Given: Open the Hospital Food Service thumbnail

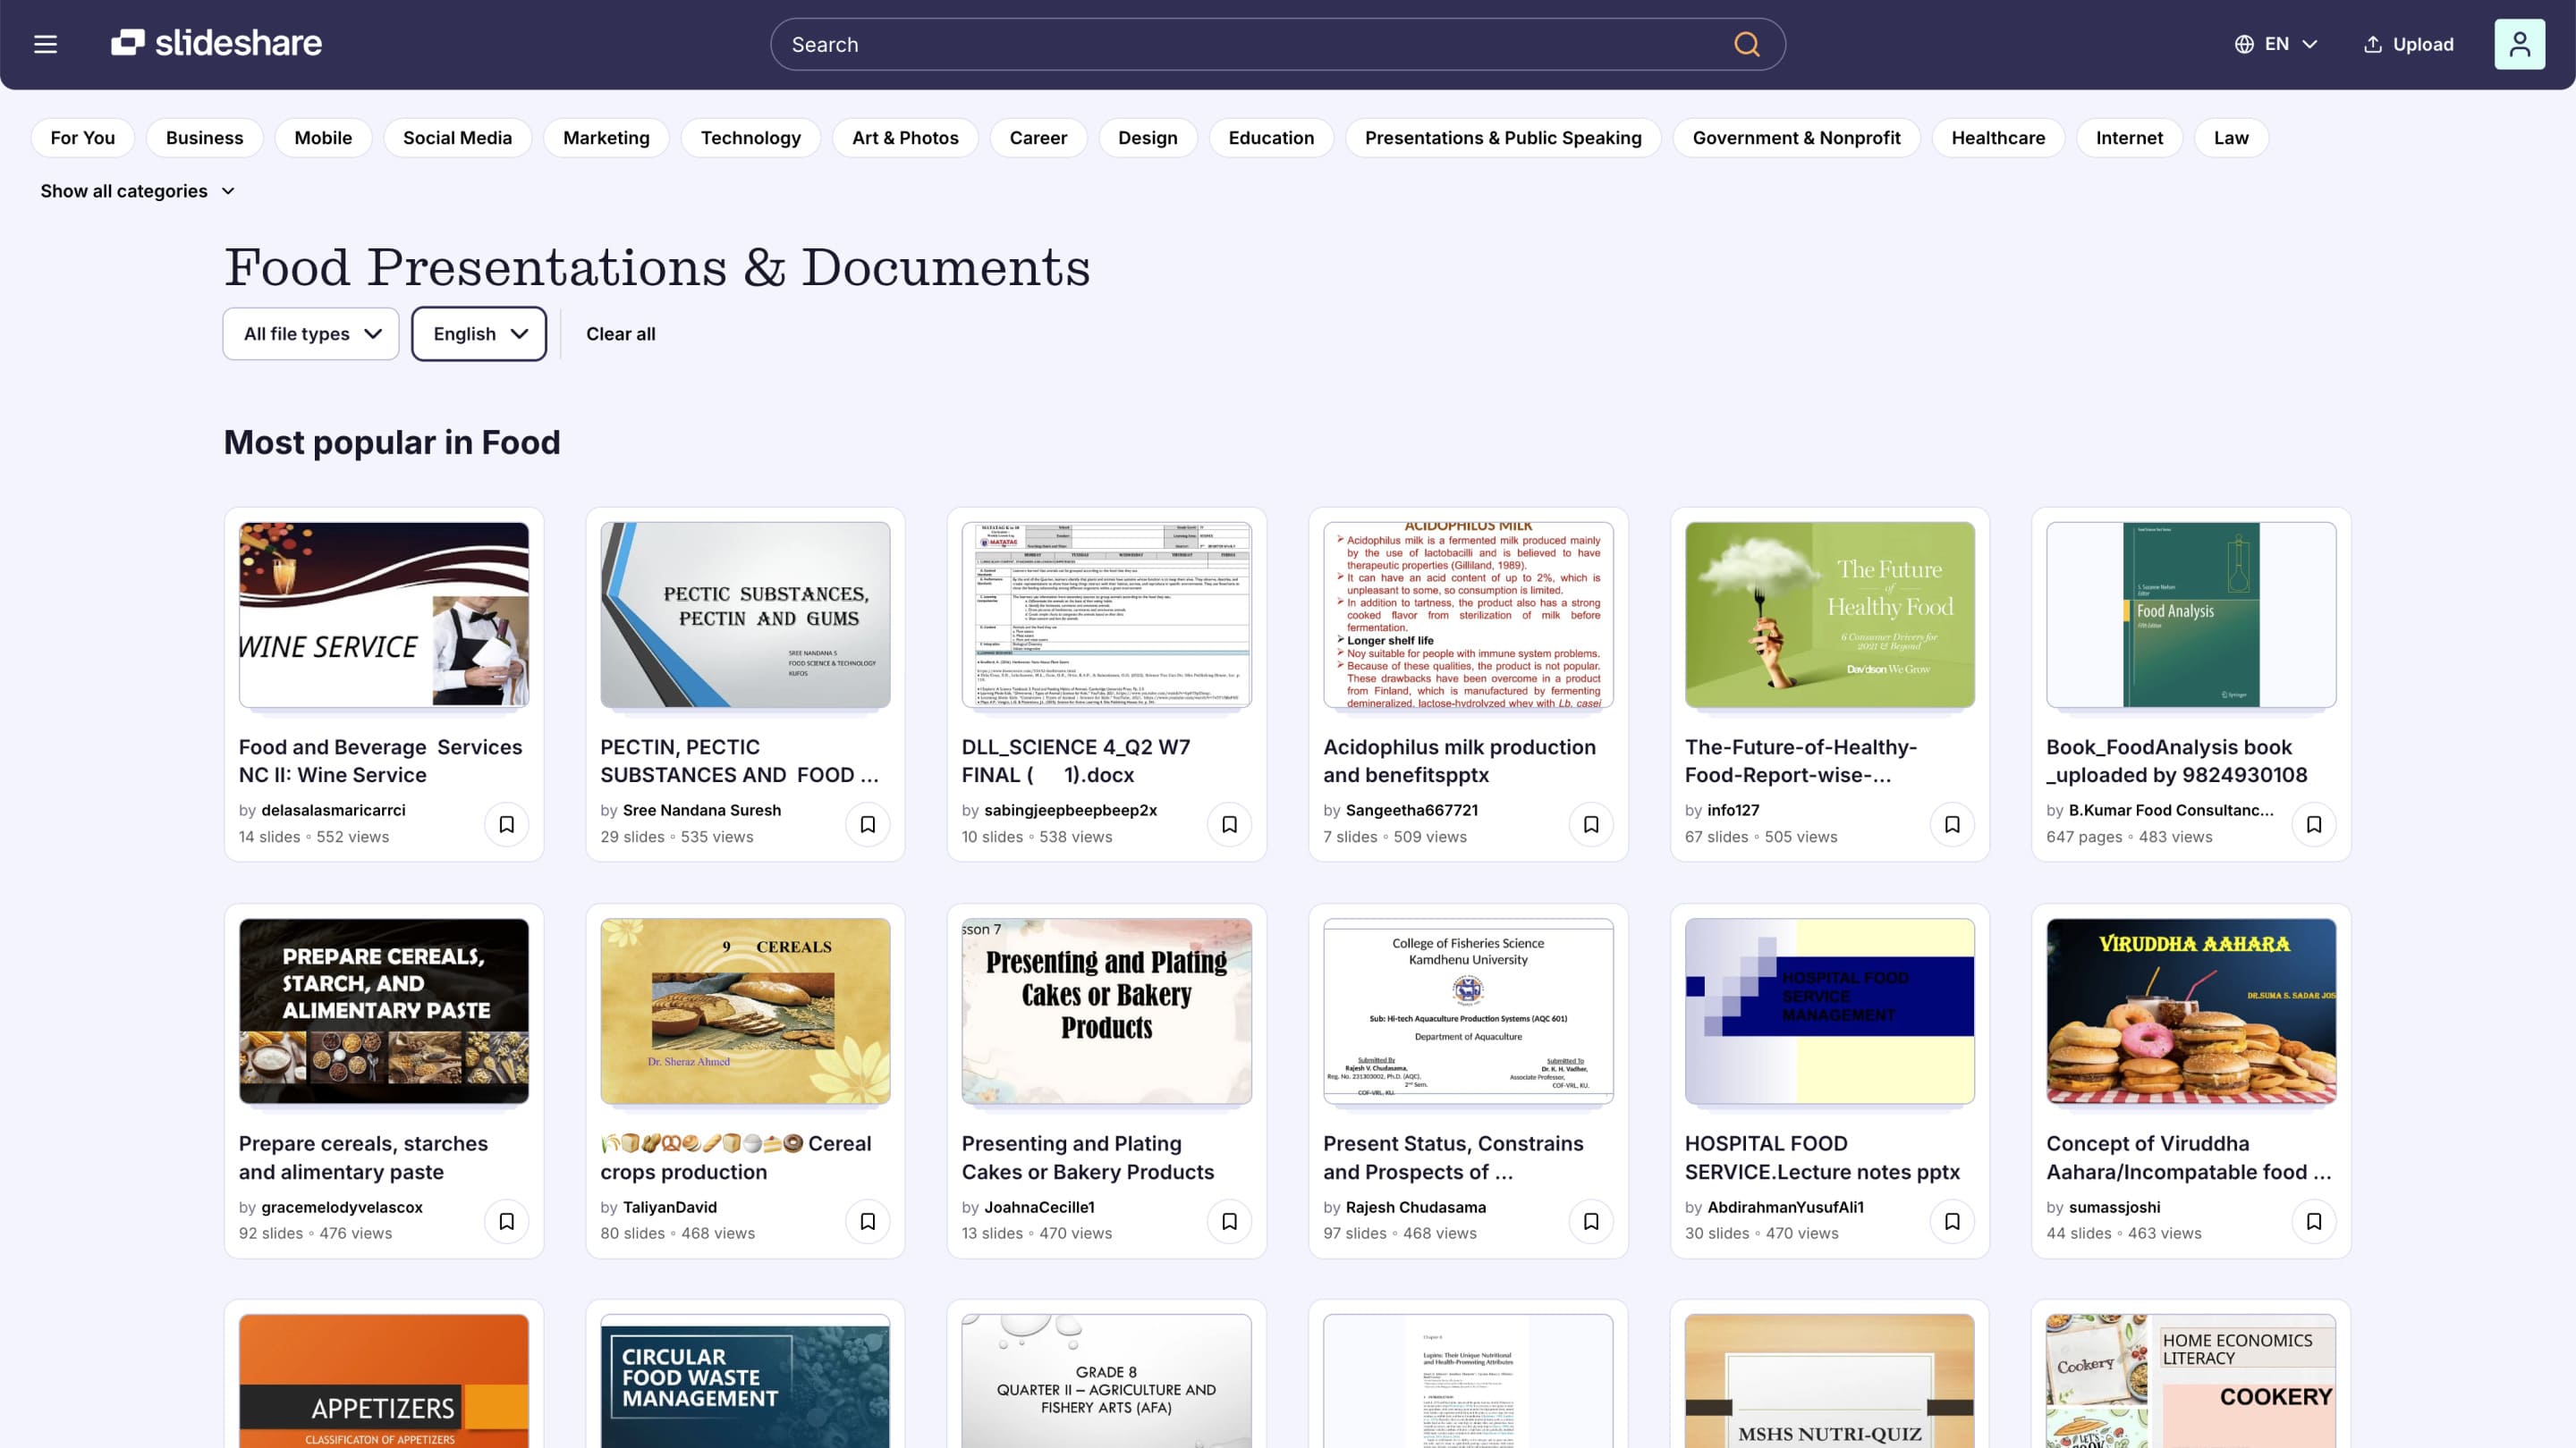Looking at the screenshot, I should click(1829, 1010).
